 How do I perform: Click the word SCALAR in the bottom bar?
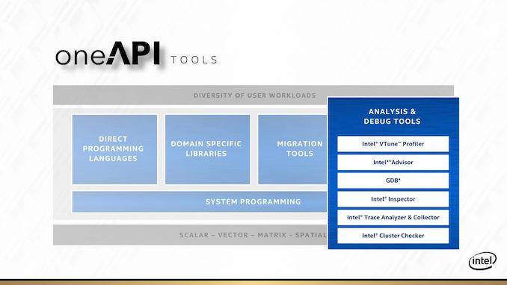click(194, 235)
